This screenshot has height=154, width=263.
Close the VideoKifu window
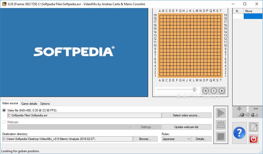click(x=257, y=4)
